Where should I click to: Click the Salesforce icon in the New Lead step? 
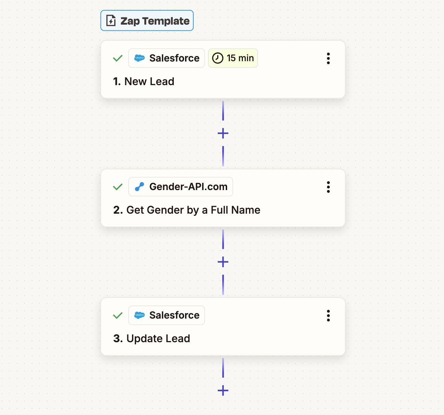140,58
